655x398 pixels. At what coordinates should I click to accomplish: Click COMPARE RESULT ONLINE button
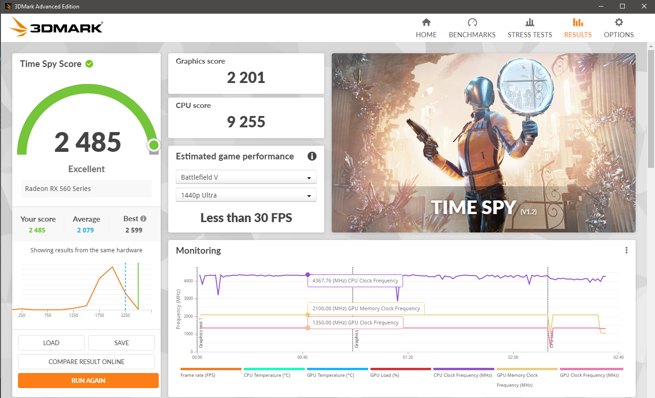tap(86, 362)
